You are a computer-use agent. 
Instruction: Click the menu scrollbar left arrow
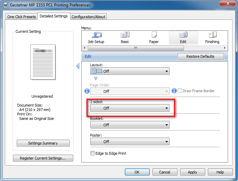click(85, 48)
